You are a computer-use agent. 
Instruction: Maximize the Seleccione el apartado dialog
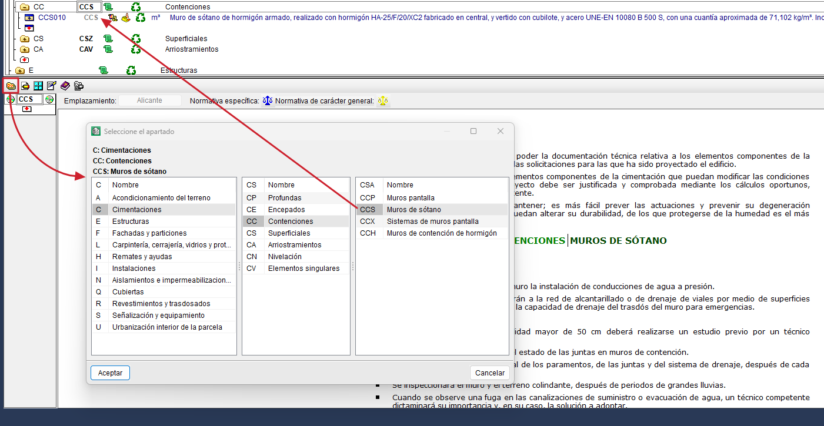pyautogui.click(x=473, y=131)
